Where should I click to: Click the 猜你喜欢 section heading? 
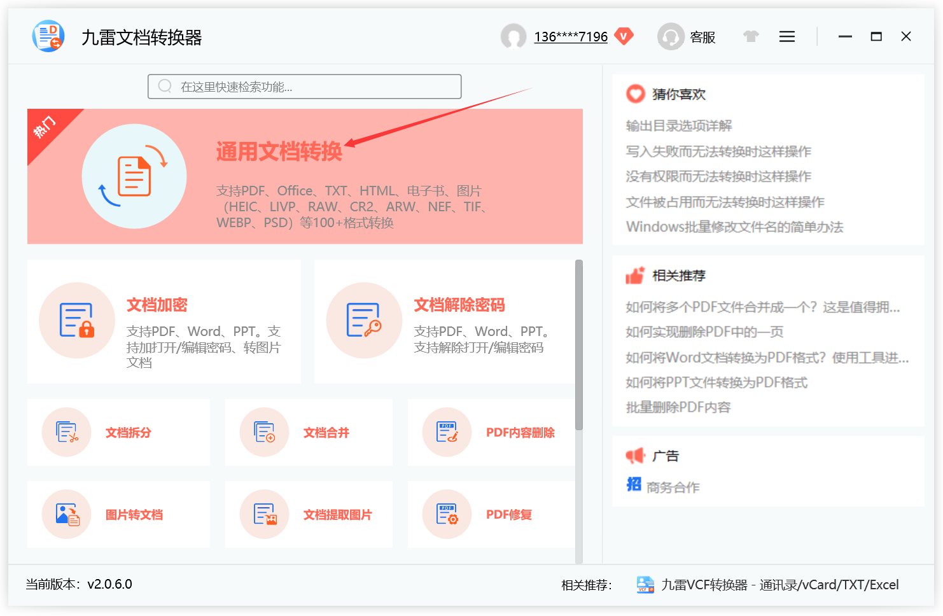click(679, 94)
